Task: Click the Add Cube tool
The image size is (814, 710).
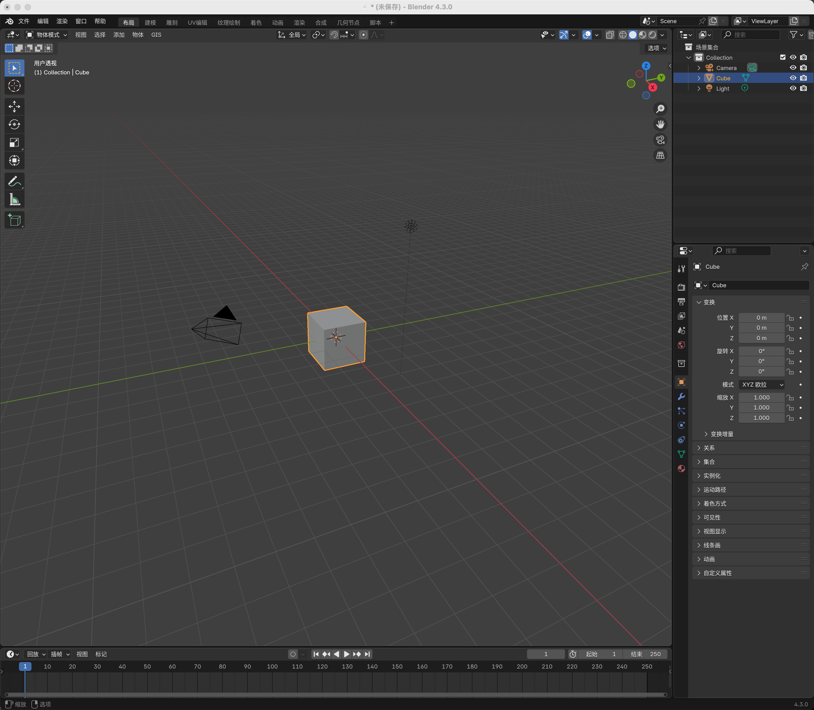Action: click(x=14, y=220)
